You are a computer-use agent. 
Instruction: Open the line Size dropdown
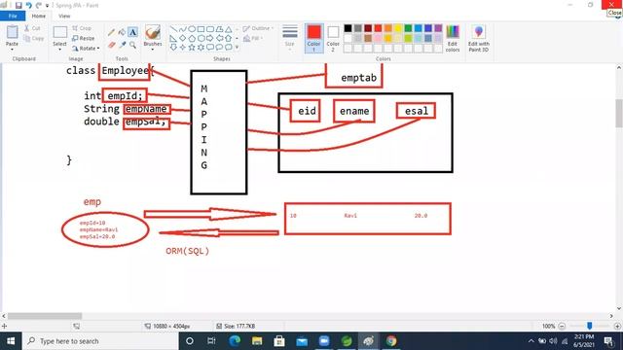coord(290,38)
